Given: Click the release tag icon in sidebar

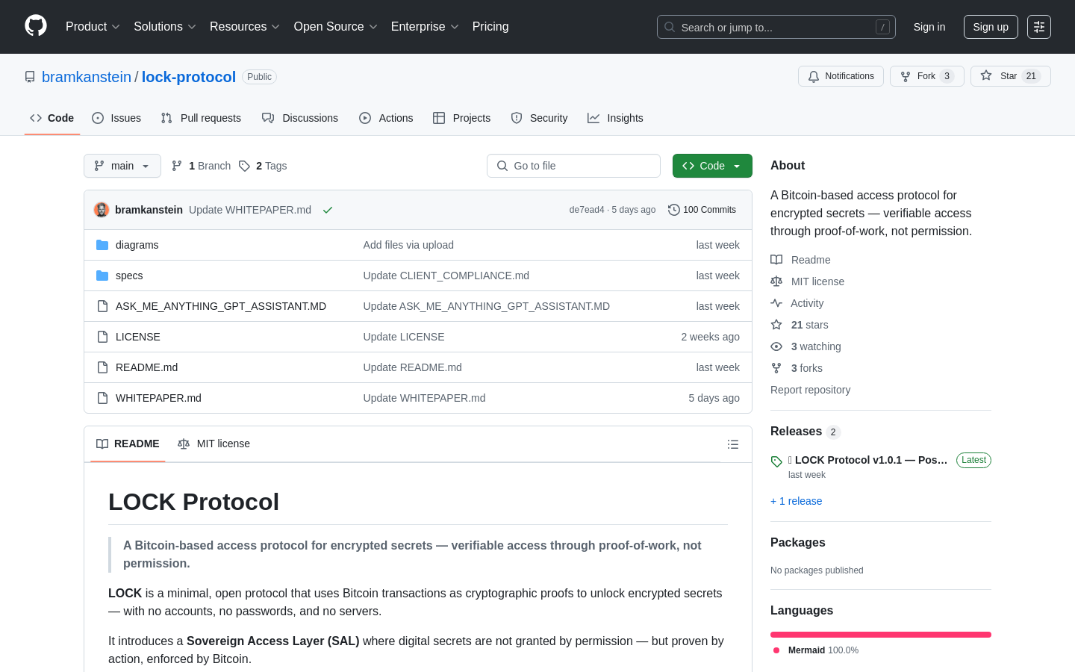Looking at the screenshot, I should (x=776, y=461).
